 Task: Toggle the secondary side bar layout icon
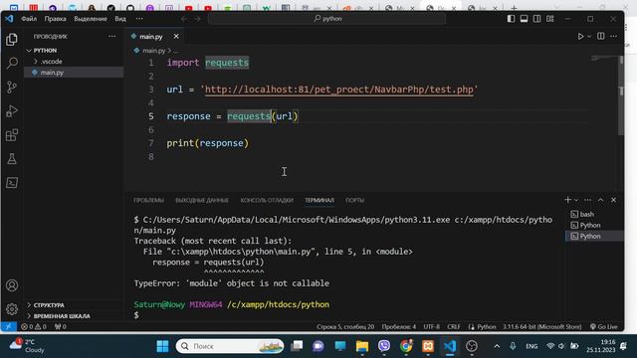tap(537, 19)
